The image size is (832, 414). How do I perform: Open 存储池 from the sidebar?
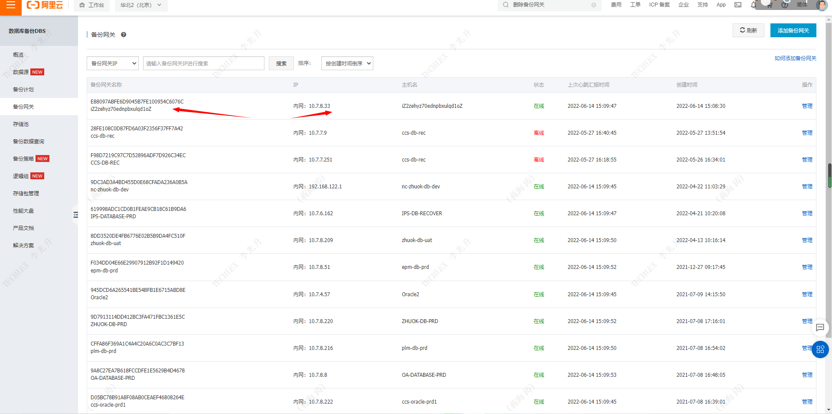click(21, 124)
